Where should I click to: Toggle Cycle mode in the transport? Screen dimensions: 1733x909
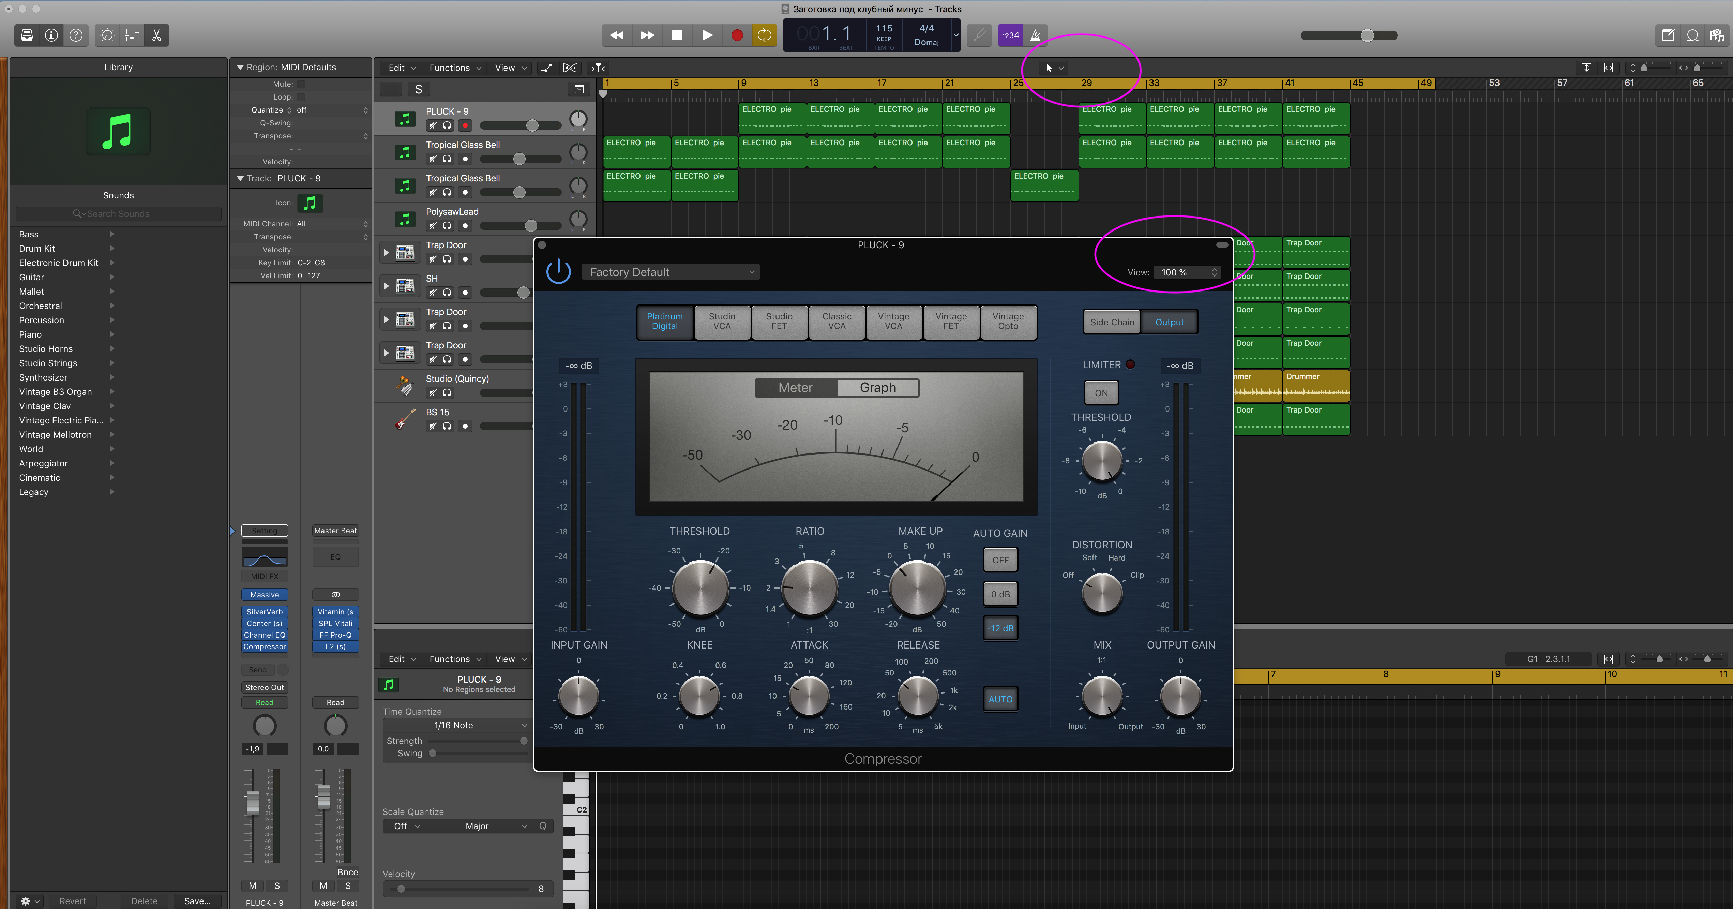tap(764, 36)
